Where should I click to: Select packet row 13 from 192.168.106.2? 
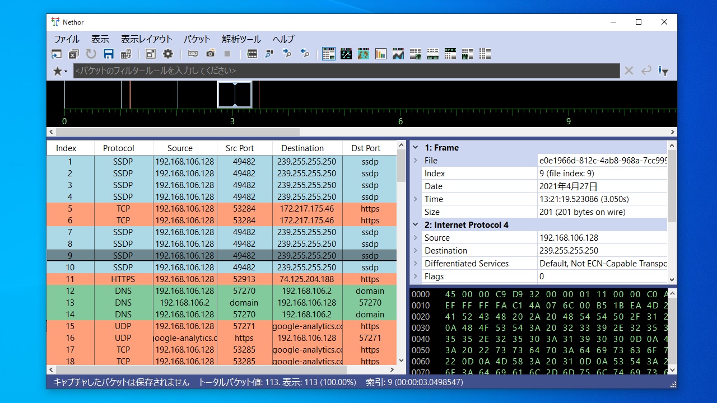pyautogui.click(x=222, y=303)
